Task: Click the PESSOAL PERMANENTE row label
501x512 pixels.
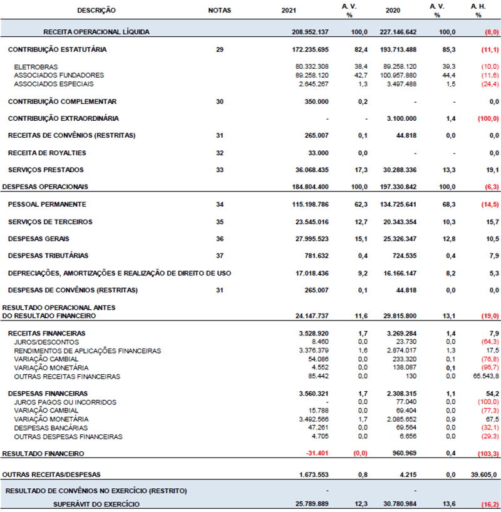Action: click(x=47, y=204)
